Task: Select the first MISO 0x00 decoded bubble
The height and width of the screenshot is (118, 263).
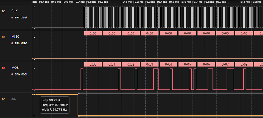Action: point(93,33)
